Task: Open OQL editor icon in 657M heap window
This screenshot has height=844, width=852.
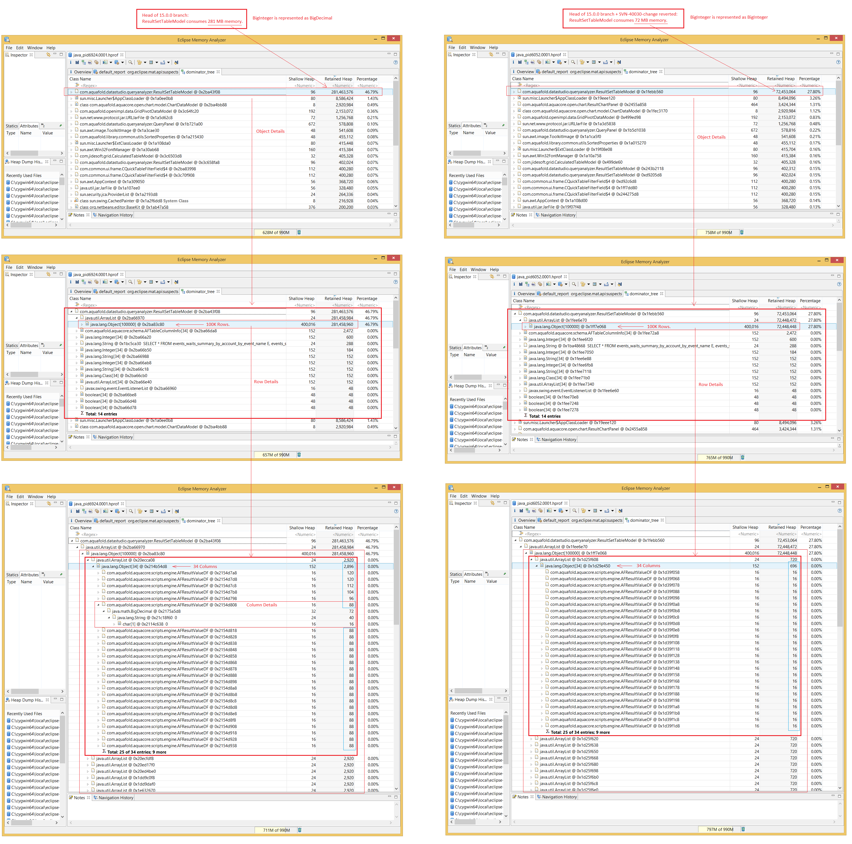Action: pyautogui.click(x=90, y=282)
